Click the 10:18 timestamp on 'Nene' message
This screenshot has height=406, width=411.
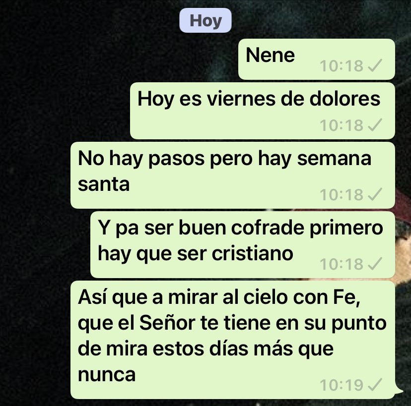[x=342, y=66]
